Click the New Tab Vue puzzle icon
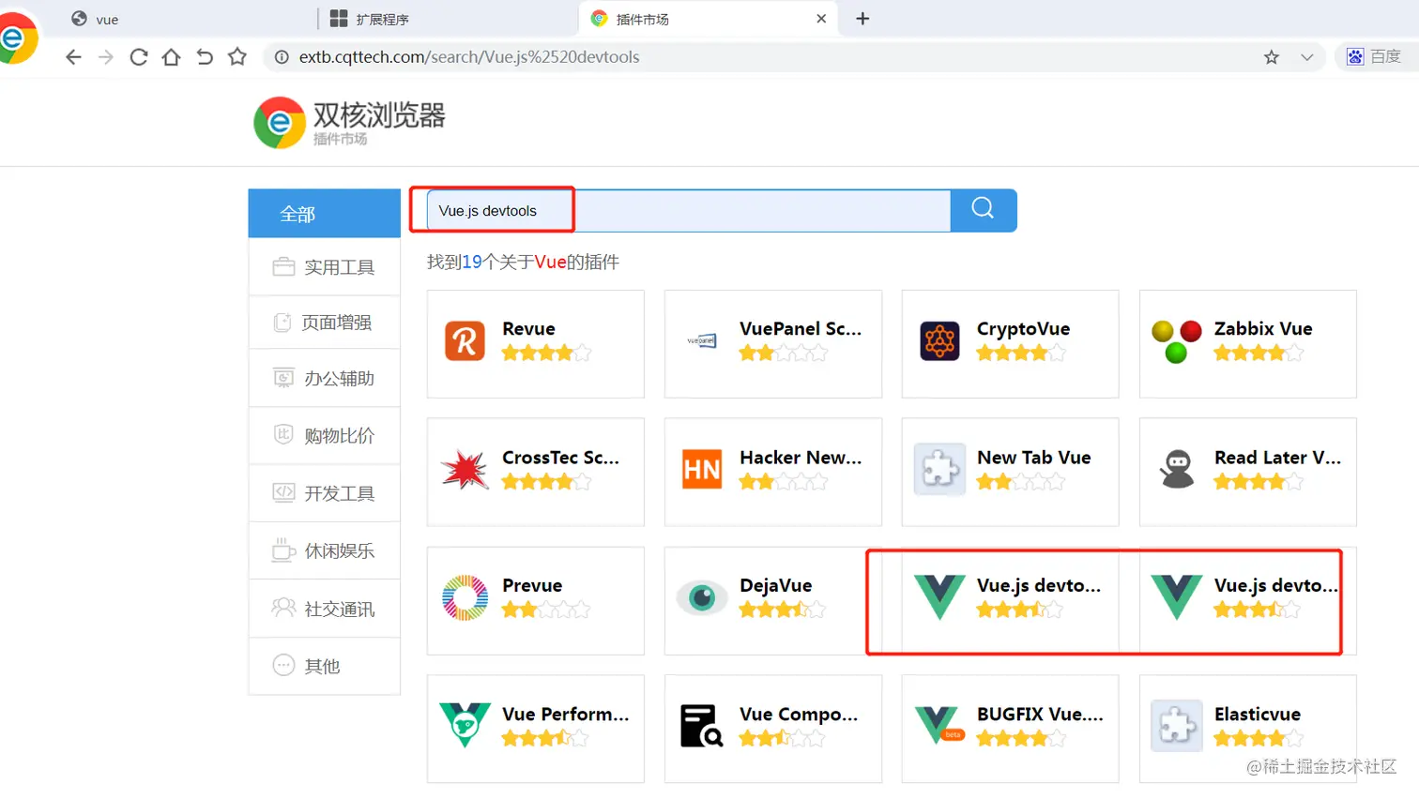Screen dimensions: 1419x798 click(x=939, y=469)
